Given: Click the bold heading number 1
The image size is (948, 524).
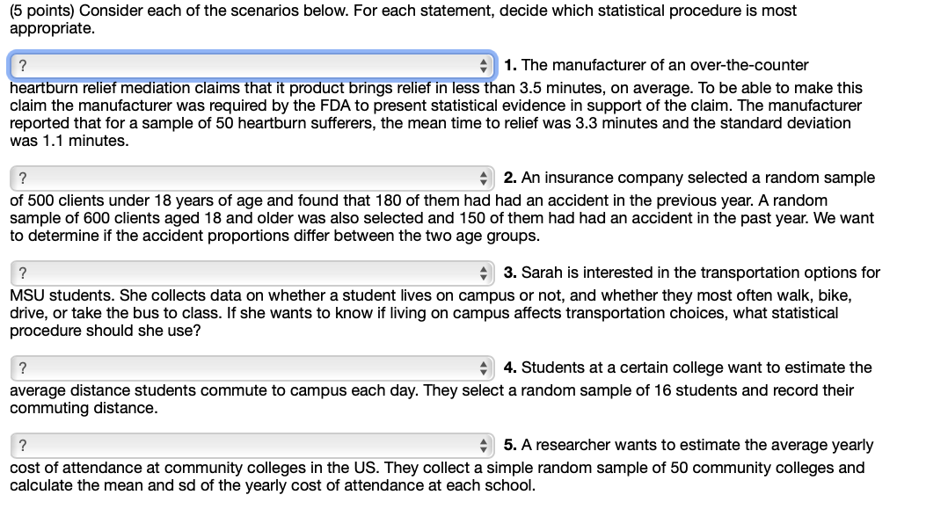Looking at the screenshot, I should pyautogui.click(x=510, y=64).
